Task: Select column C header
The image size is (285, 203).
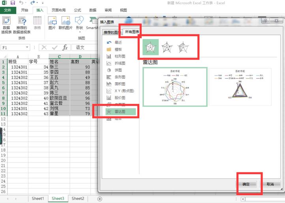Action: point(59,57)
